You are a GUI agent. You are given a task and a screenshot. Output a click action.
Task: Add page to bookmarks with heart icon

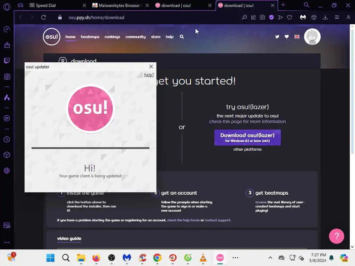tap(289, 17)
